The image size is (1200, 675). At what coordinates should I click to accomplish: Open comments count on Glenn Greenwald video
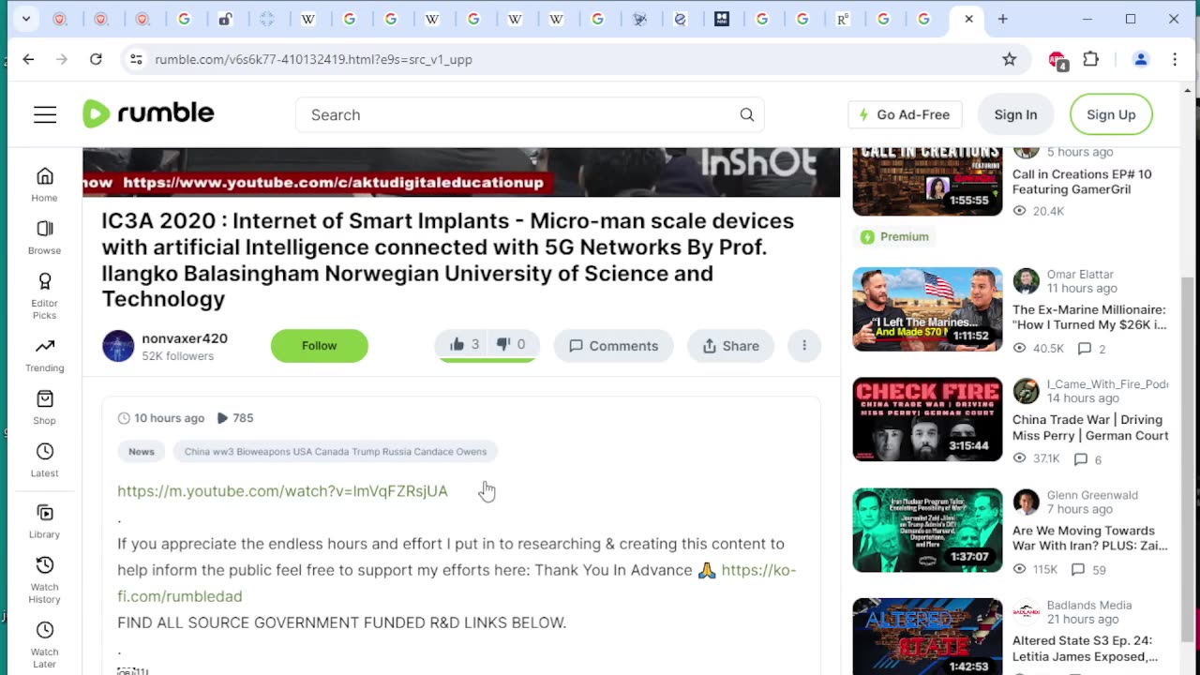(x=1087, y=570)
